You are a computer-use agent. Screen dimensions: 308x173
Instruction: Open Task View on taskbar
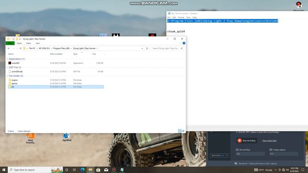click(x=75, y=170)
